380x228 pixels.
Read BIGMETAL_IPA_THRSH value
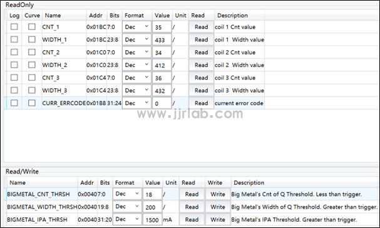pos(192,219)
